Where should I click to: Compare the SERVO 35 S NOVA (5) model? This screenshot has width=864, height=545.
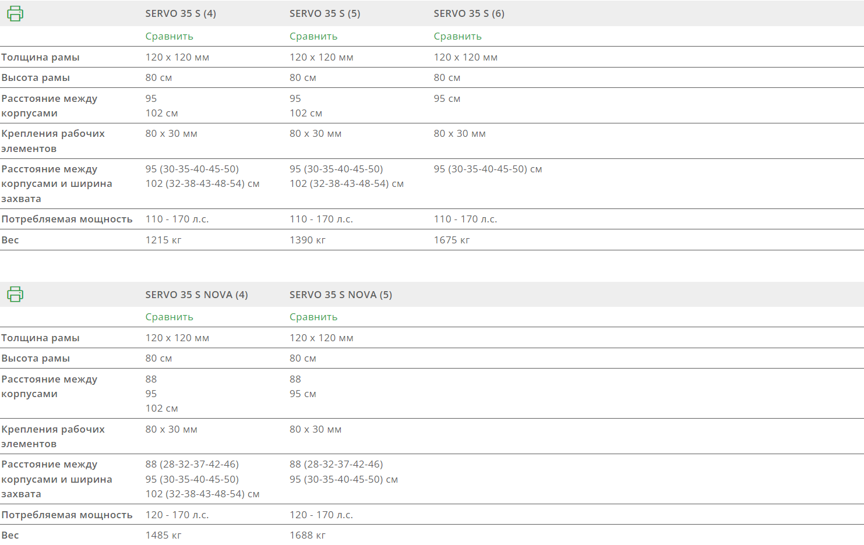(x=313, y=317)
